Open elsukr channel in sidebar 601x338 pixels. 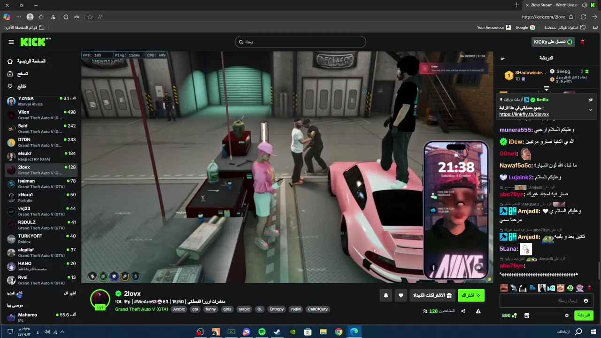click(41, 156)
